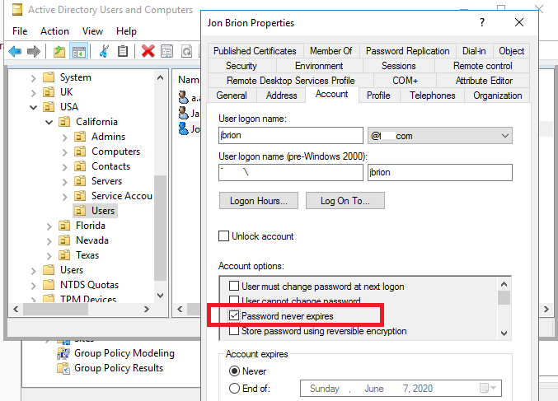The image size is (558, 401).
Task: Close the Jon Brion Properties dialog
Action: point(519,22)
